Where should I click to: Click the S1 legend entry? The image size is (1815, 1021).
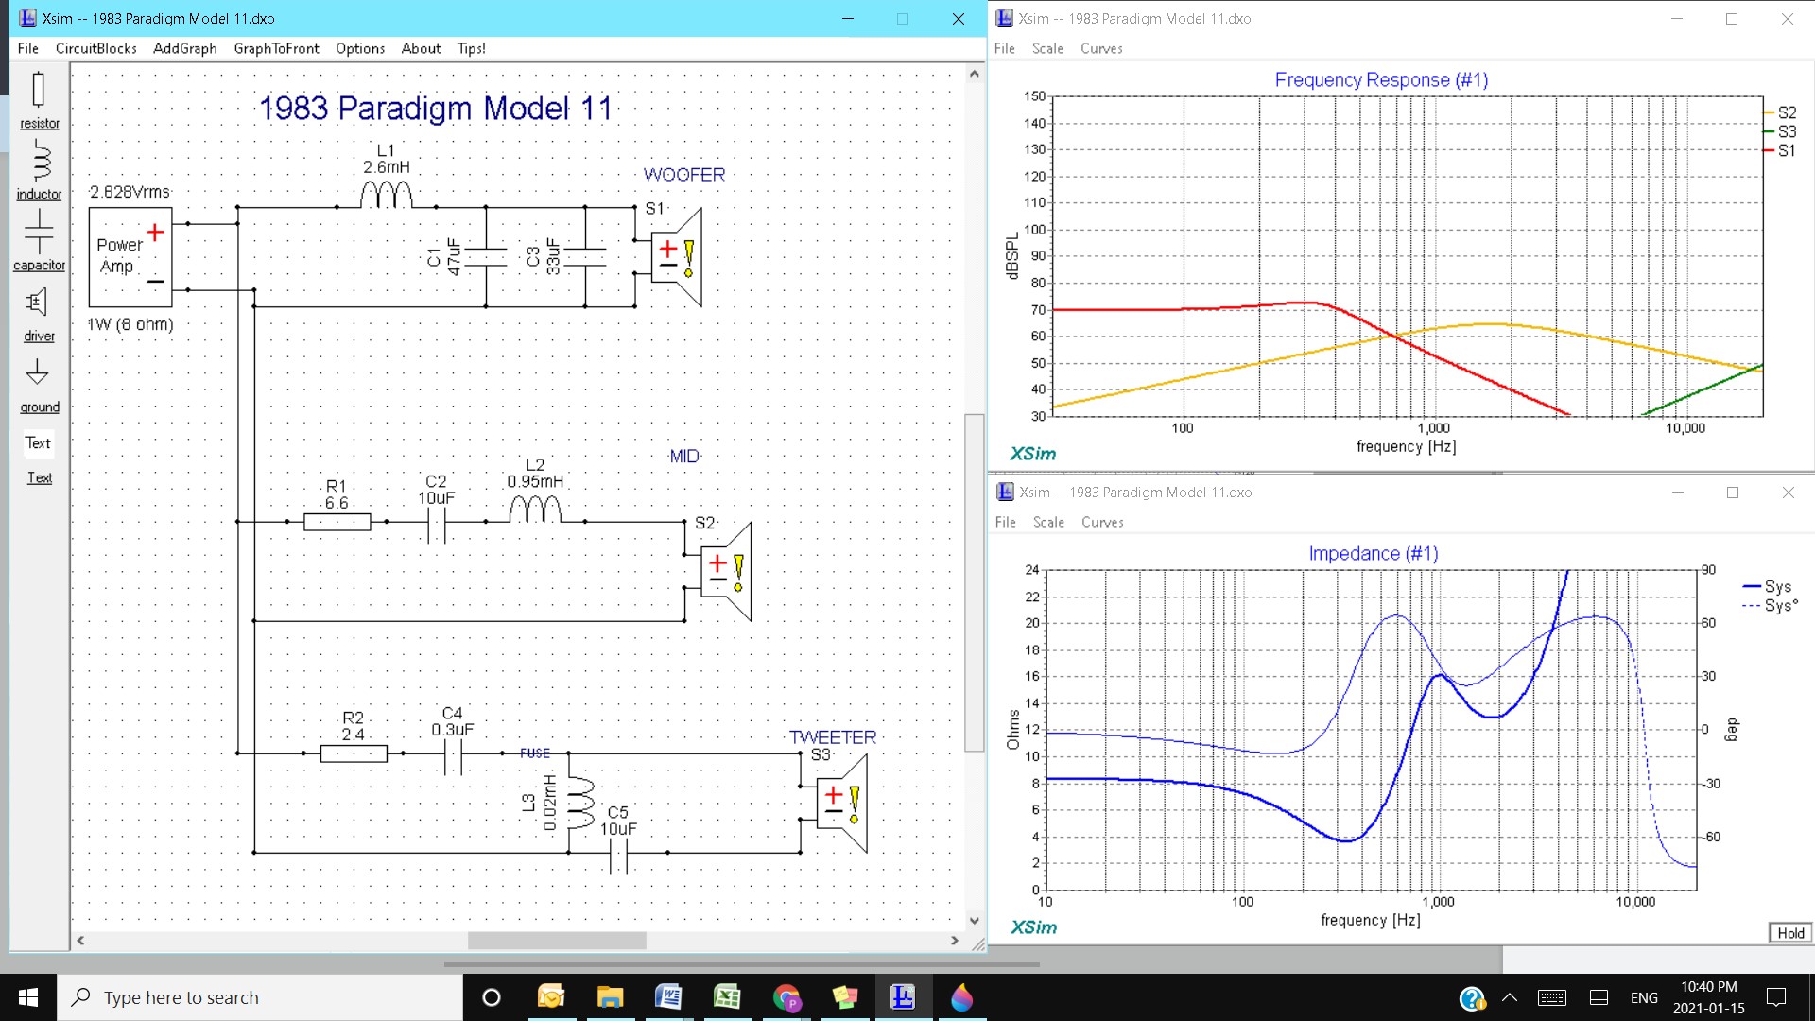pos(1780,150)
